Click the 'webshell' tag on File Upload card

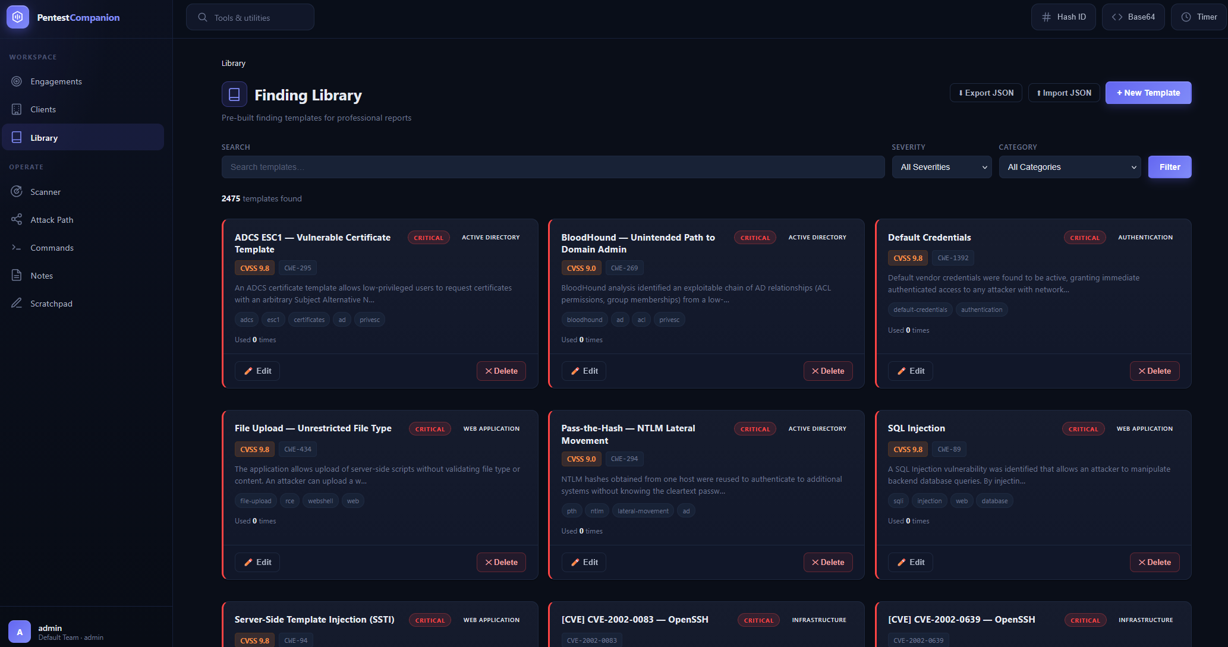[x=320, y=501]
